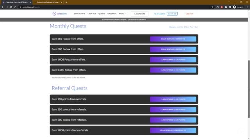Click 'Earn 2,000 Robux from offers.' text
Viewport: 250px width, 140px height.
[69, 70]
